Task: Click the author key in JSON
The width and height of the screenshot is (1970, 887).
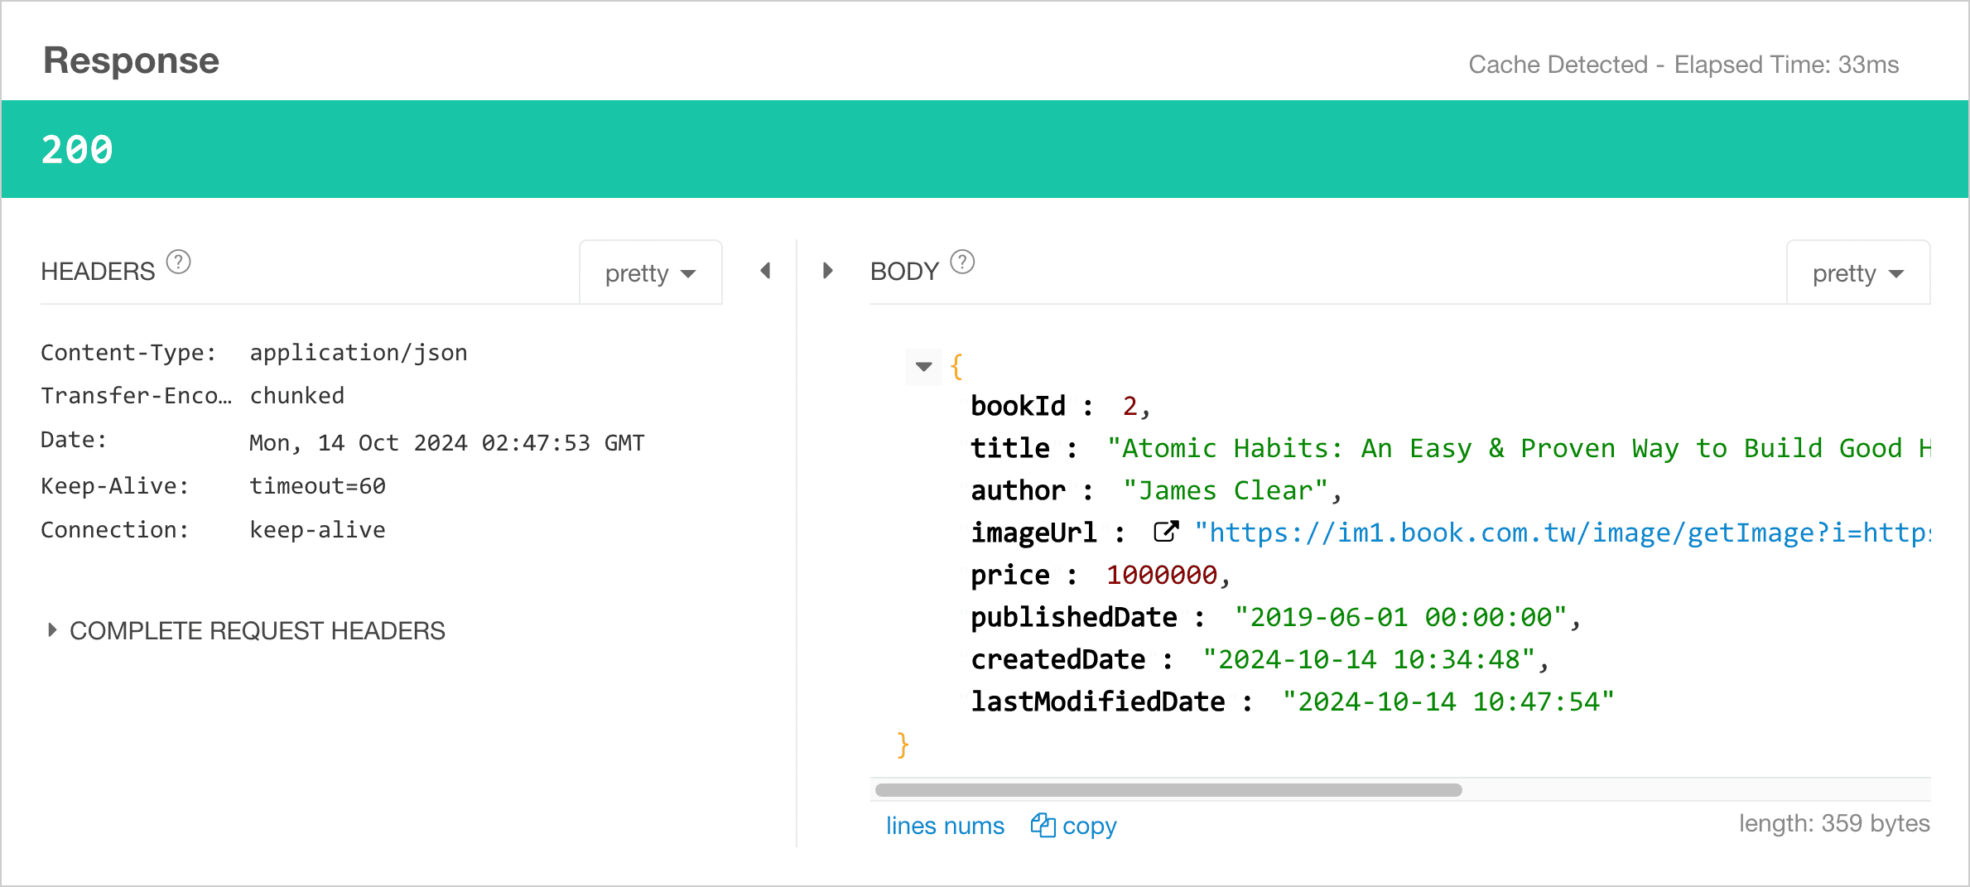Action: (x=1018, y=490)
